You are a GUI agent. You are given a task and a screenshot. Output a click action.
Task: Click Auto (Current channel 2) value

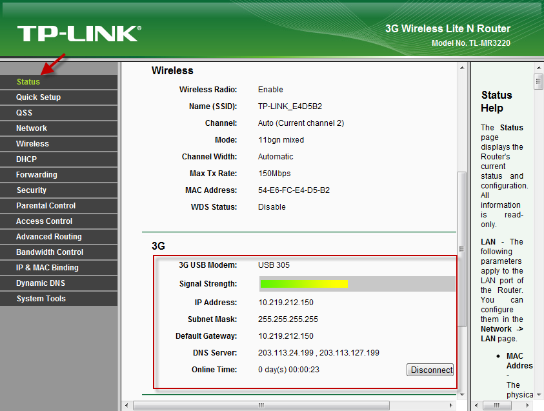click(x=301, y=123)
